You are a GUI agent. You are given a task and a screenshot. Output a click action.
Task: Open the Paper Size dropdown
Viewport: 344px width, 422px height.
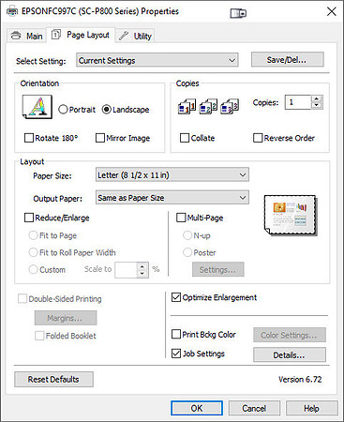click(172, 174)
